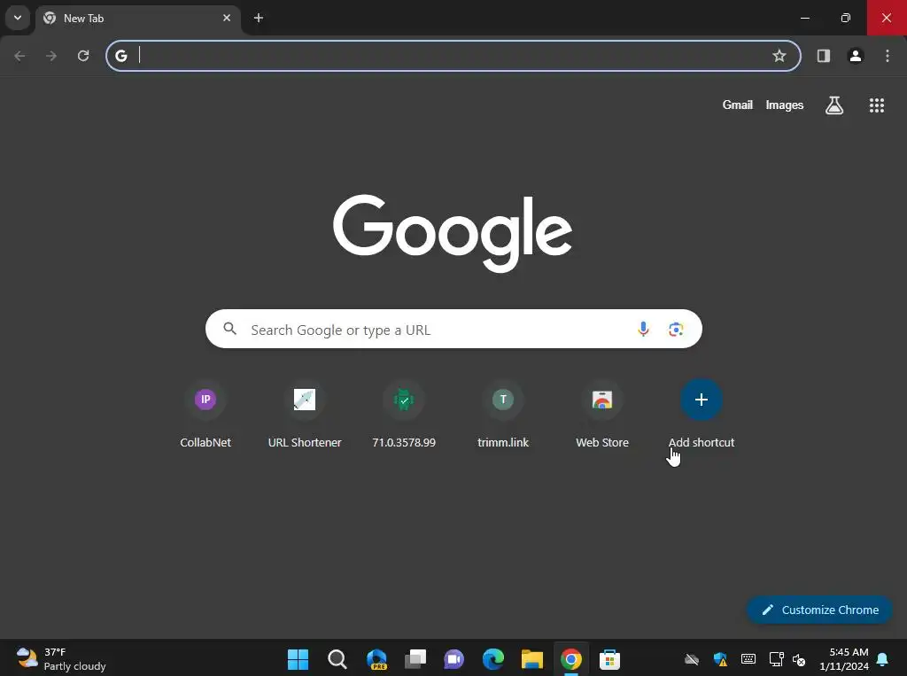907x676 pixels.
Task: Open the Web Store shortcut
Action: coord(602,415)
